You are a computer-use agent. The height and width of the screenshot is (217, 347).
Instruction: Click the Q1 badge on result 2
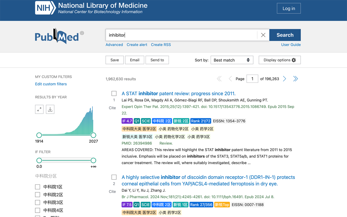[137, 205]
